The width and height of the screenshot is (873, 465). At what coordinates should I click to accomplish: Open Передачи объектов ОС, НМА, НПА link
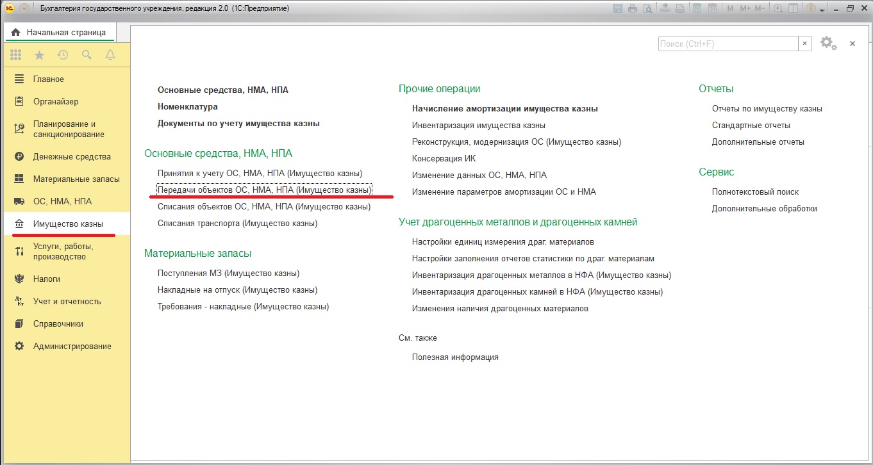(264, 190)
